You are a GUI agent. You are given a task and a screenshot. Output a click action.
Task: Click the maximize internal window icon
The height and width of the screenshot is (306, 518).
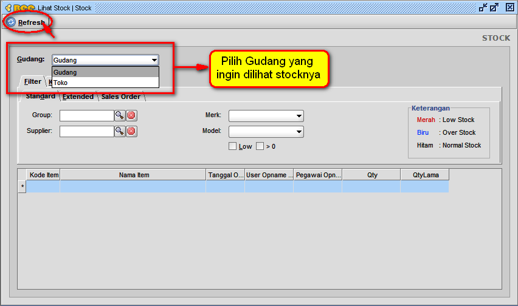click(x=494, y=8)
